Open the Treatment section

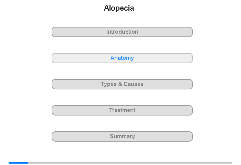tap(122, 110)
